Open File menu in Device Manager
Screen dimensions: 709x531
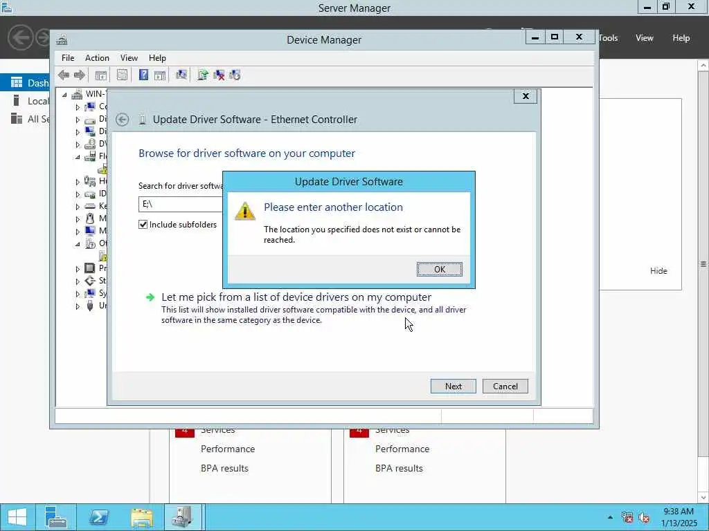[x=68, y=58]
